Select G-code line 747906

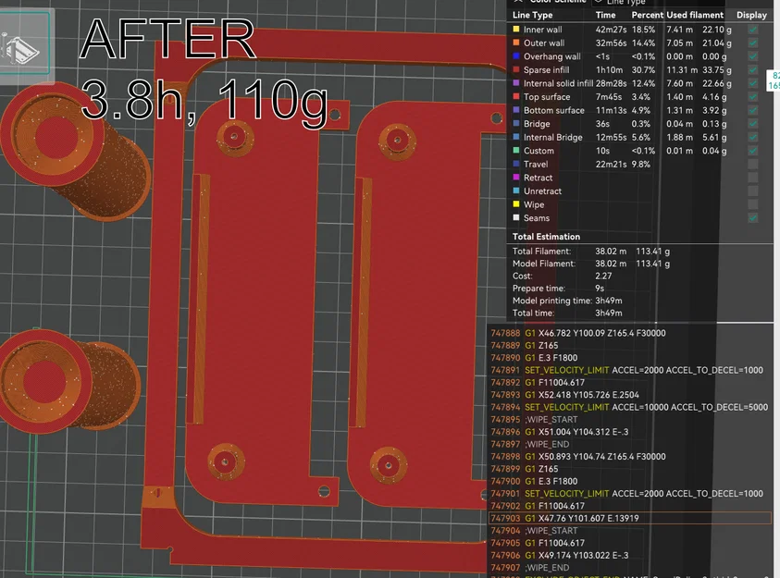click(630, 556)
